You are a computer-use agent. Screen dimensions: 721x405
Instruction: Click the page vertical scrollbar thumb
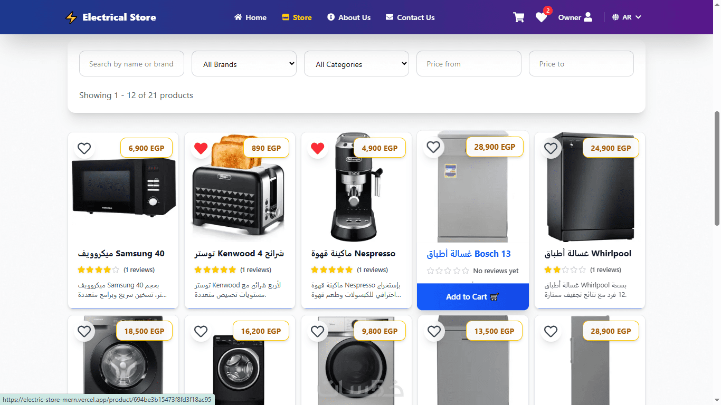click(717, 169)
